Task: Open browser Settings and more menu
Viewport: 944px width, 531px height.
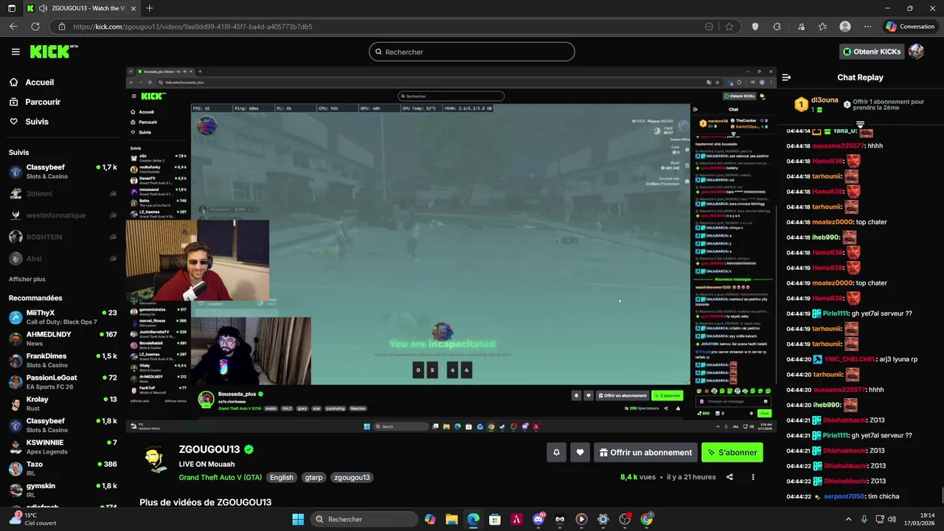Action: click(867, 27)
